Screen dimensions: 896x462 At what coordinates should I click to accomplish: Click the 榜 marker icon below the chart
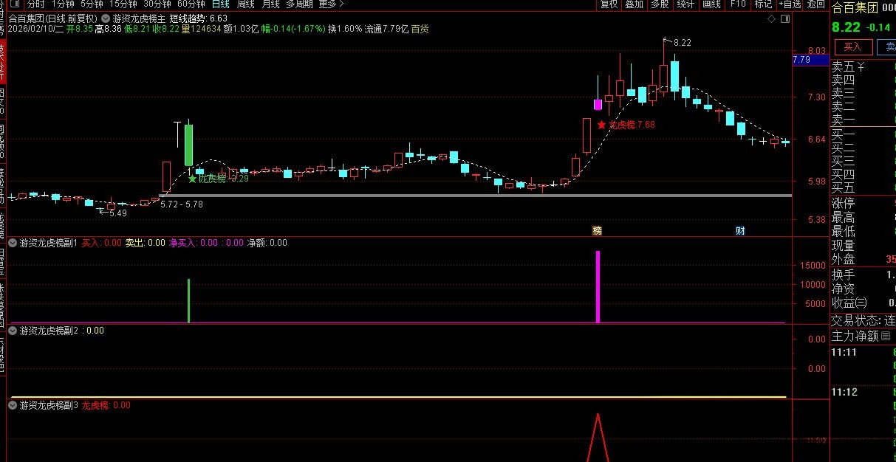pyautogui.click(x=597, y=230)
